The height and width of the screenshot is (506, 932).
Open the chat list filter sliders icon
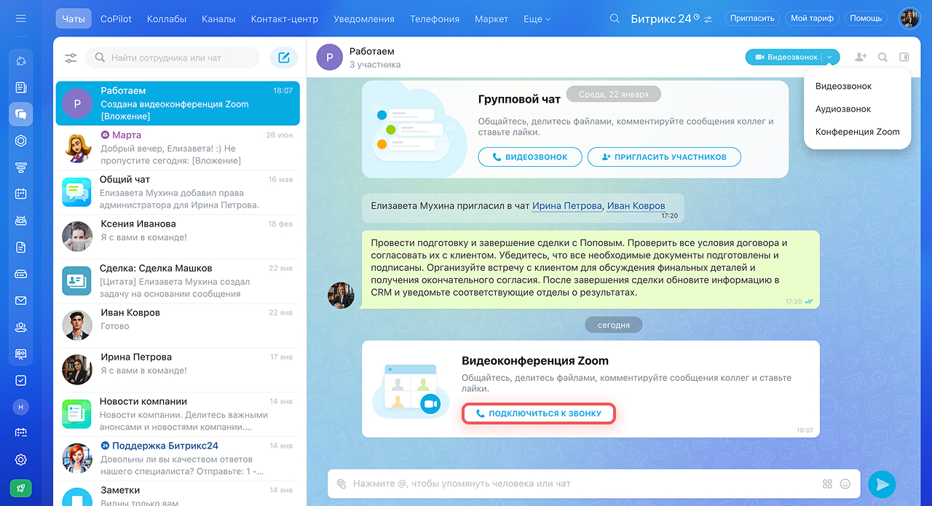[x=71, y=58]
